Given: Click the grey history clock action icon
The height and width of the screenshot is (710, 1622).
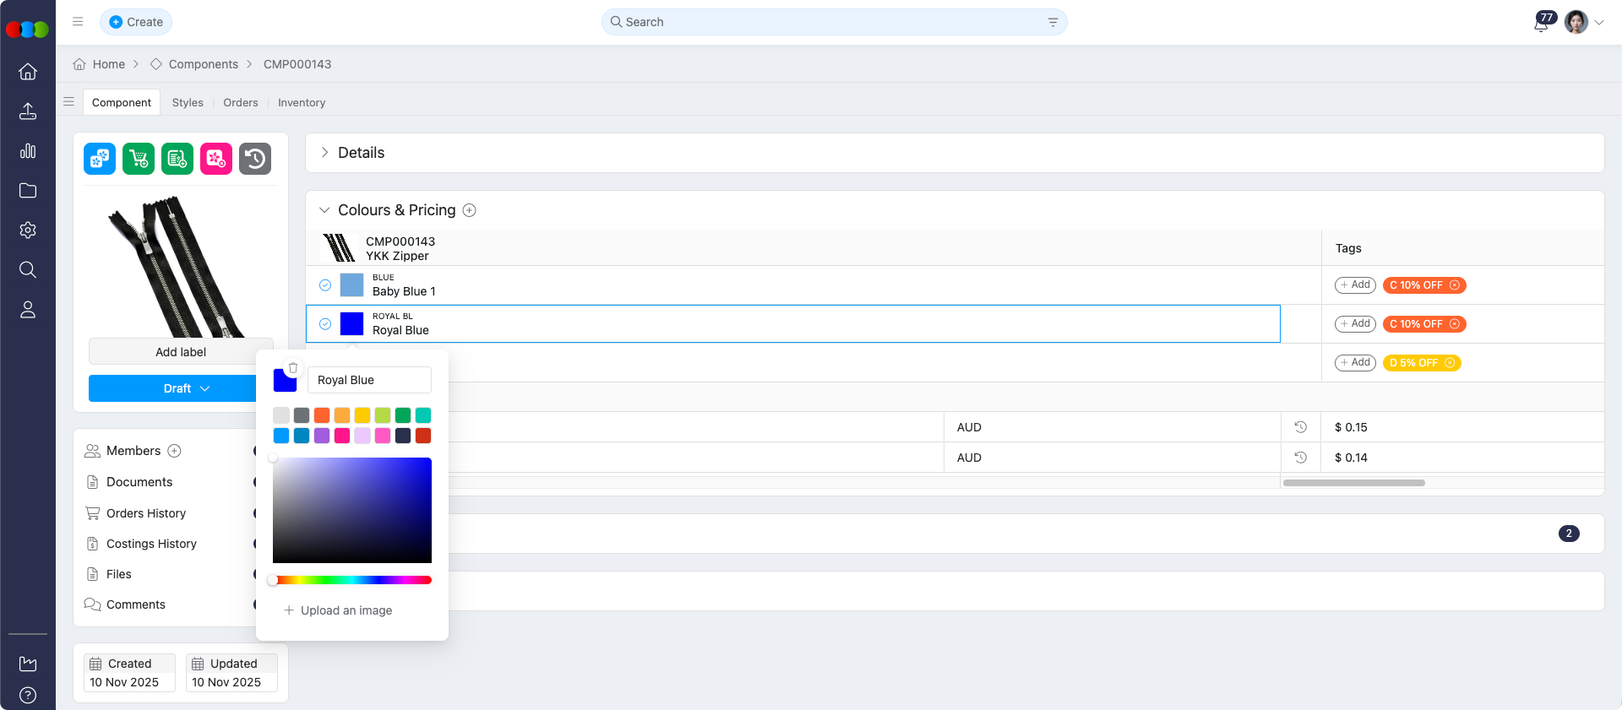Looking at the screenshot, I should click(x=255, y=159).
